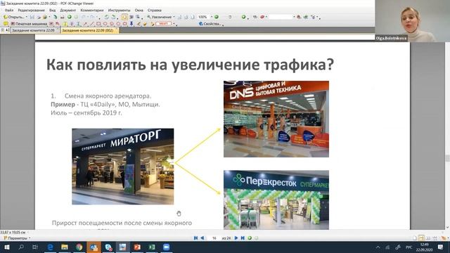Open the Документ menu
The image size is (450, 253).
pos(68,10)
